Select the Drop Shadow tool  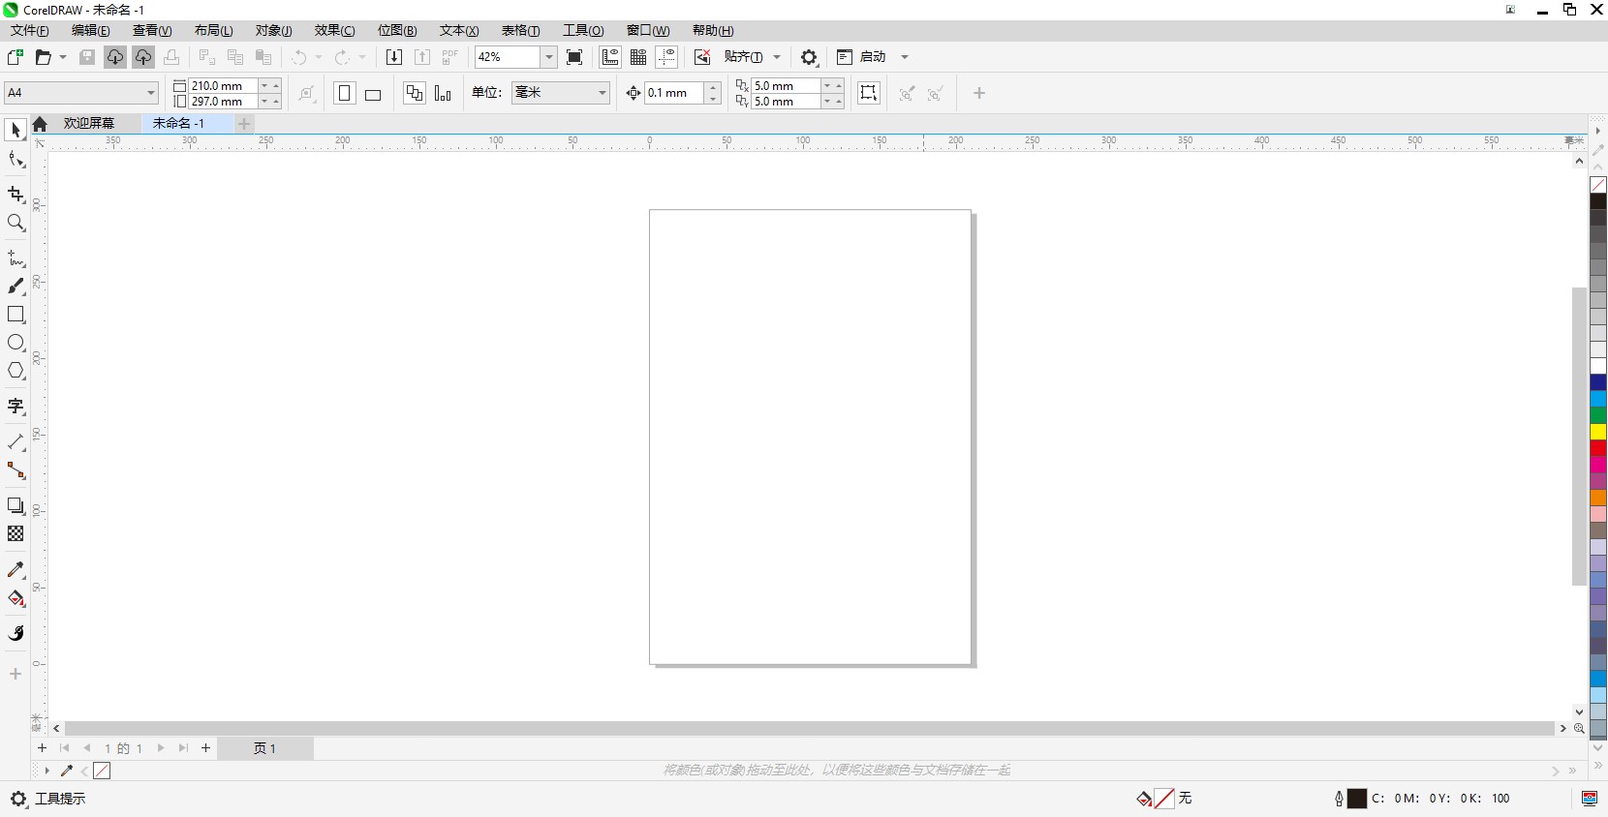click(x=15, y=506)
